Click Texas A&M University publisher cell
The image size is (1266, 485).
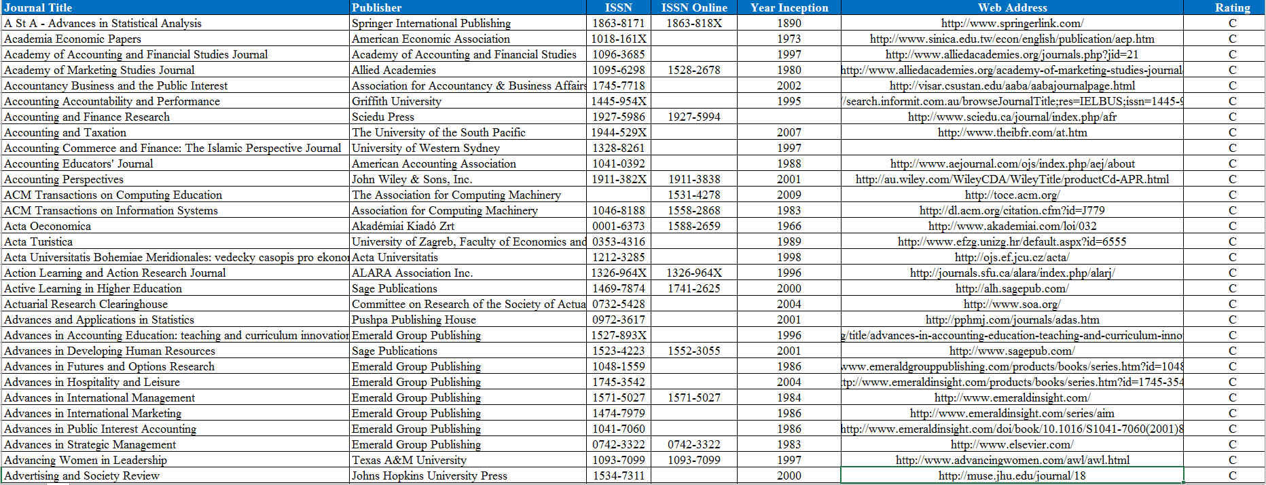tap(468, 460)
